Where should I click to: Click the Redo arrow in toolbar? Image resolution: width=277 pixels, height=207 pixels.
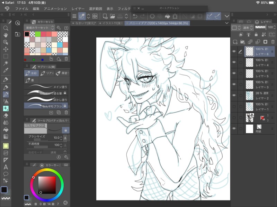click(142, 16)
